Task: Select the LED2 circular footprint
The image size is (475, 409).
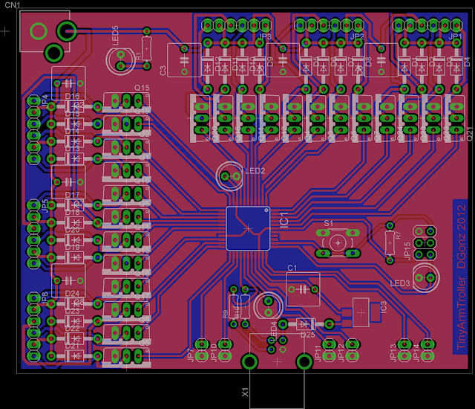Action: click(x=230, y=176)
